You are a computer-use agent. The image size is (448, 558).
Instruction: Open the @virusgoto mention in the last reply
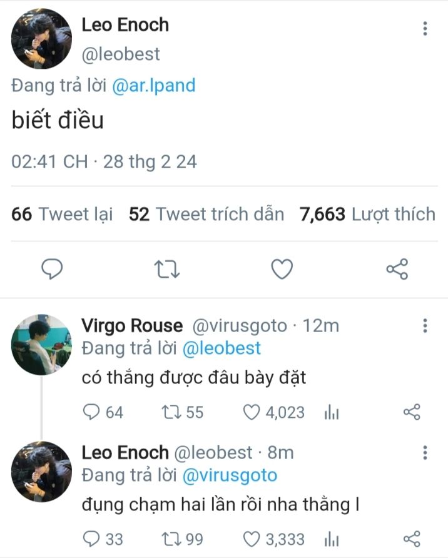click(229, 475)
